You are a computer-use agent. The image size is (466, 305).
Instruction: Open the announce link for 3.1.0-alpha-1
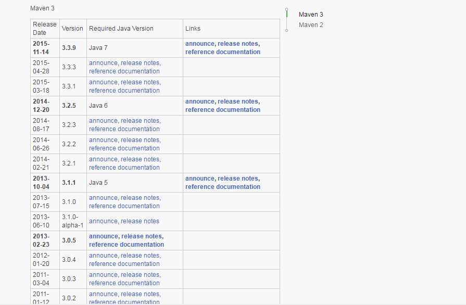(x=103, y=221)
